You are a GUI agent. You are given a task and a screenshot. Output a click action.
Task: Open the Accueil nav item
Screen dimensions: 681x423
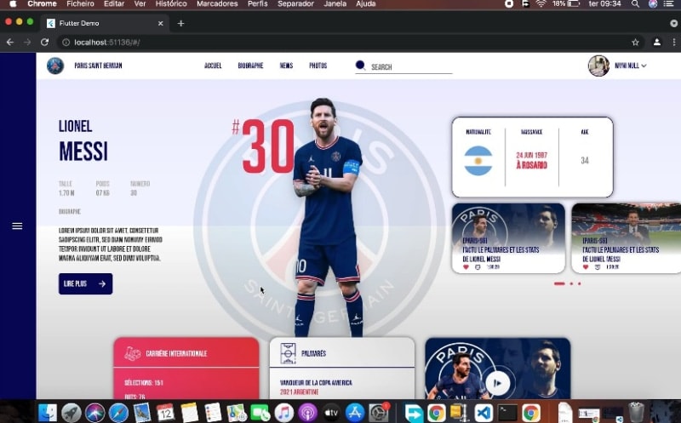click(213, 66)
